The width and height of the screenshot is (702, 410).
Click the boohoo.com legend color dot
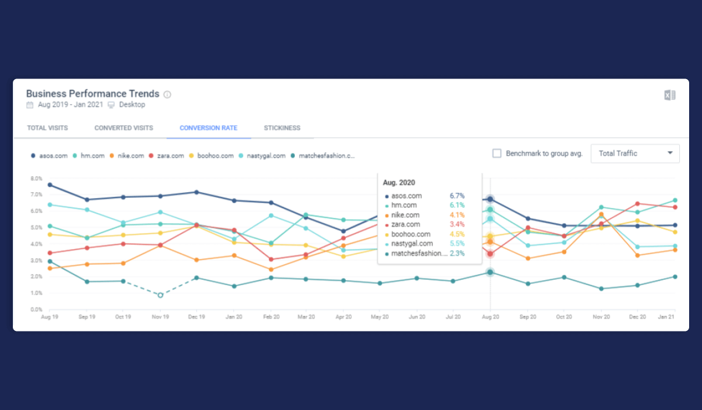(192, 156)
